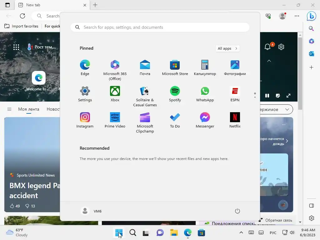320x240 pixels.
Task: Launch Spotify from Start menu
Action: [x=175, y=94]
